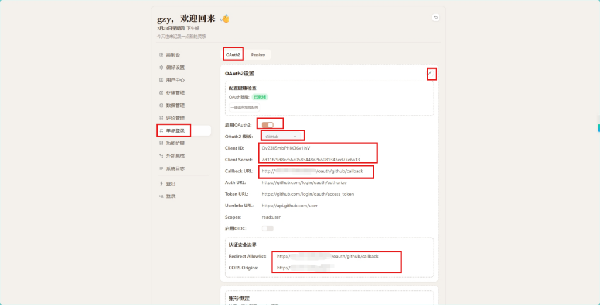Open the OAuth2 模板 GitHub dropdown

coord(281,136)
